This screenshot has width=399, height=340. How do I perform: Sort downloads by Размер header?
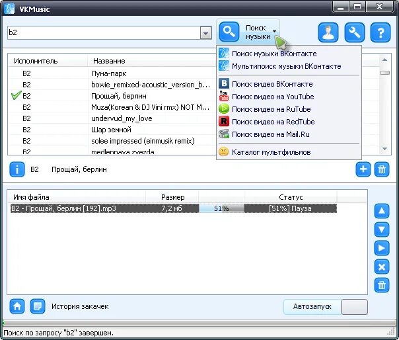click(x=173, y=197)
